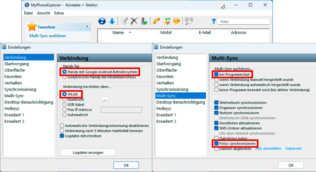Click the blue download arrow icon
Screen dimensions: 316x172
112,21
